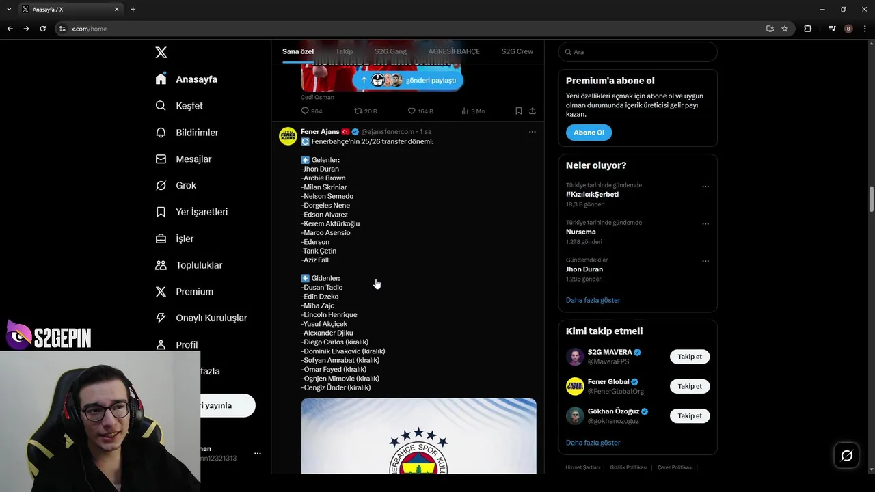Open Grok icon in sidebar
Screen dimensions: 875x492
pos(161,186)
